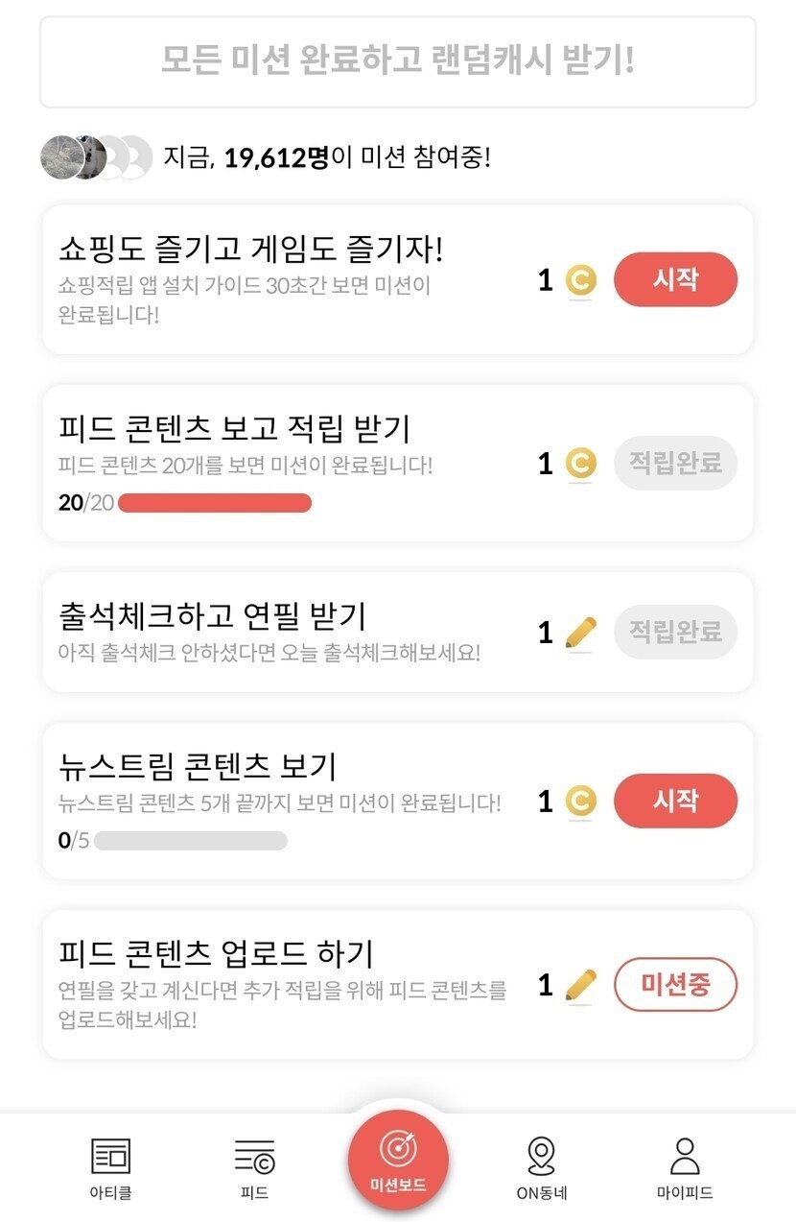The height and width of the screenshot is (1222, 796).
Task: Tap 적립완료 on 출석체크하고 연필 받기
Action: [675, 633]
